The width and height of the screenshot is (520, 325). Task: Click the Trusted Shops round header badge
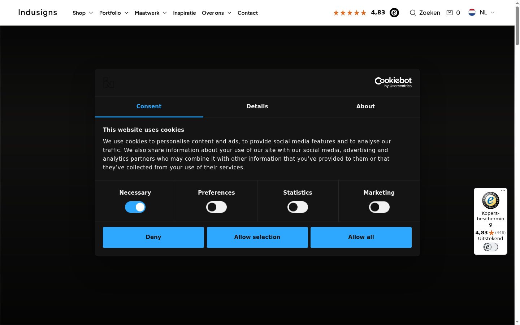pos(394,13)
